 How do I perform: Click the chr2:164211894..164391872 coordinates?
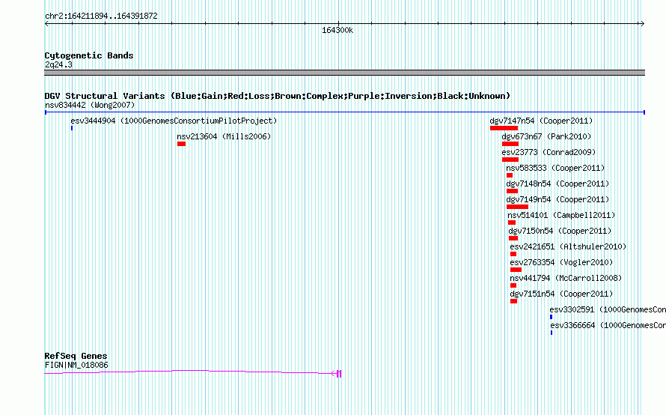tap(101, 16)
